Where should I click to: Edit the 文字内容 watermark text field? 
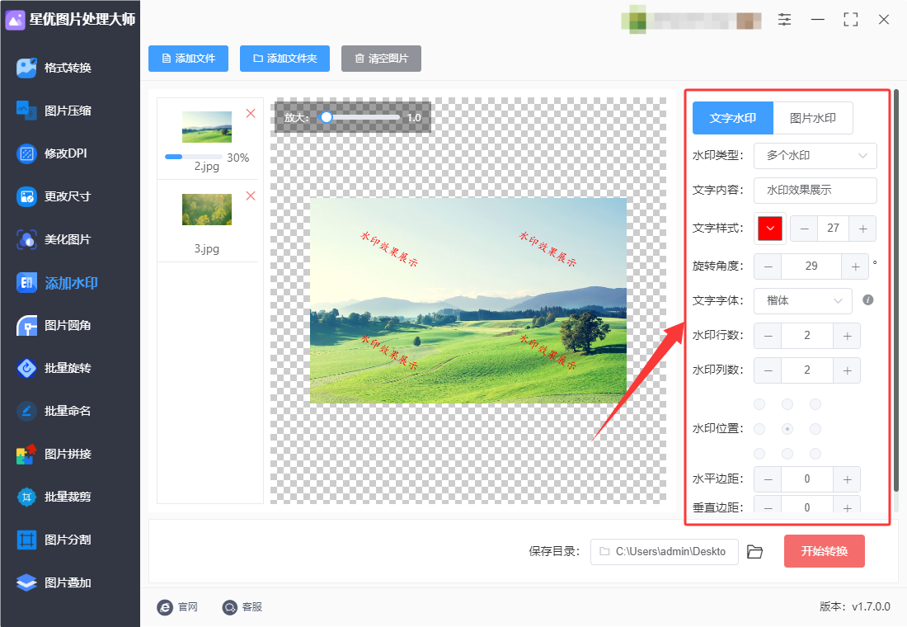pos(815,191)
